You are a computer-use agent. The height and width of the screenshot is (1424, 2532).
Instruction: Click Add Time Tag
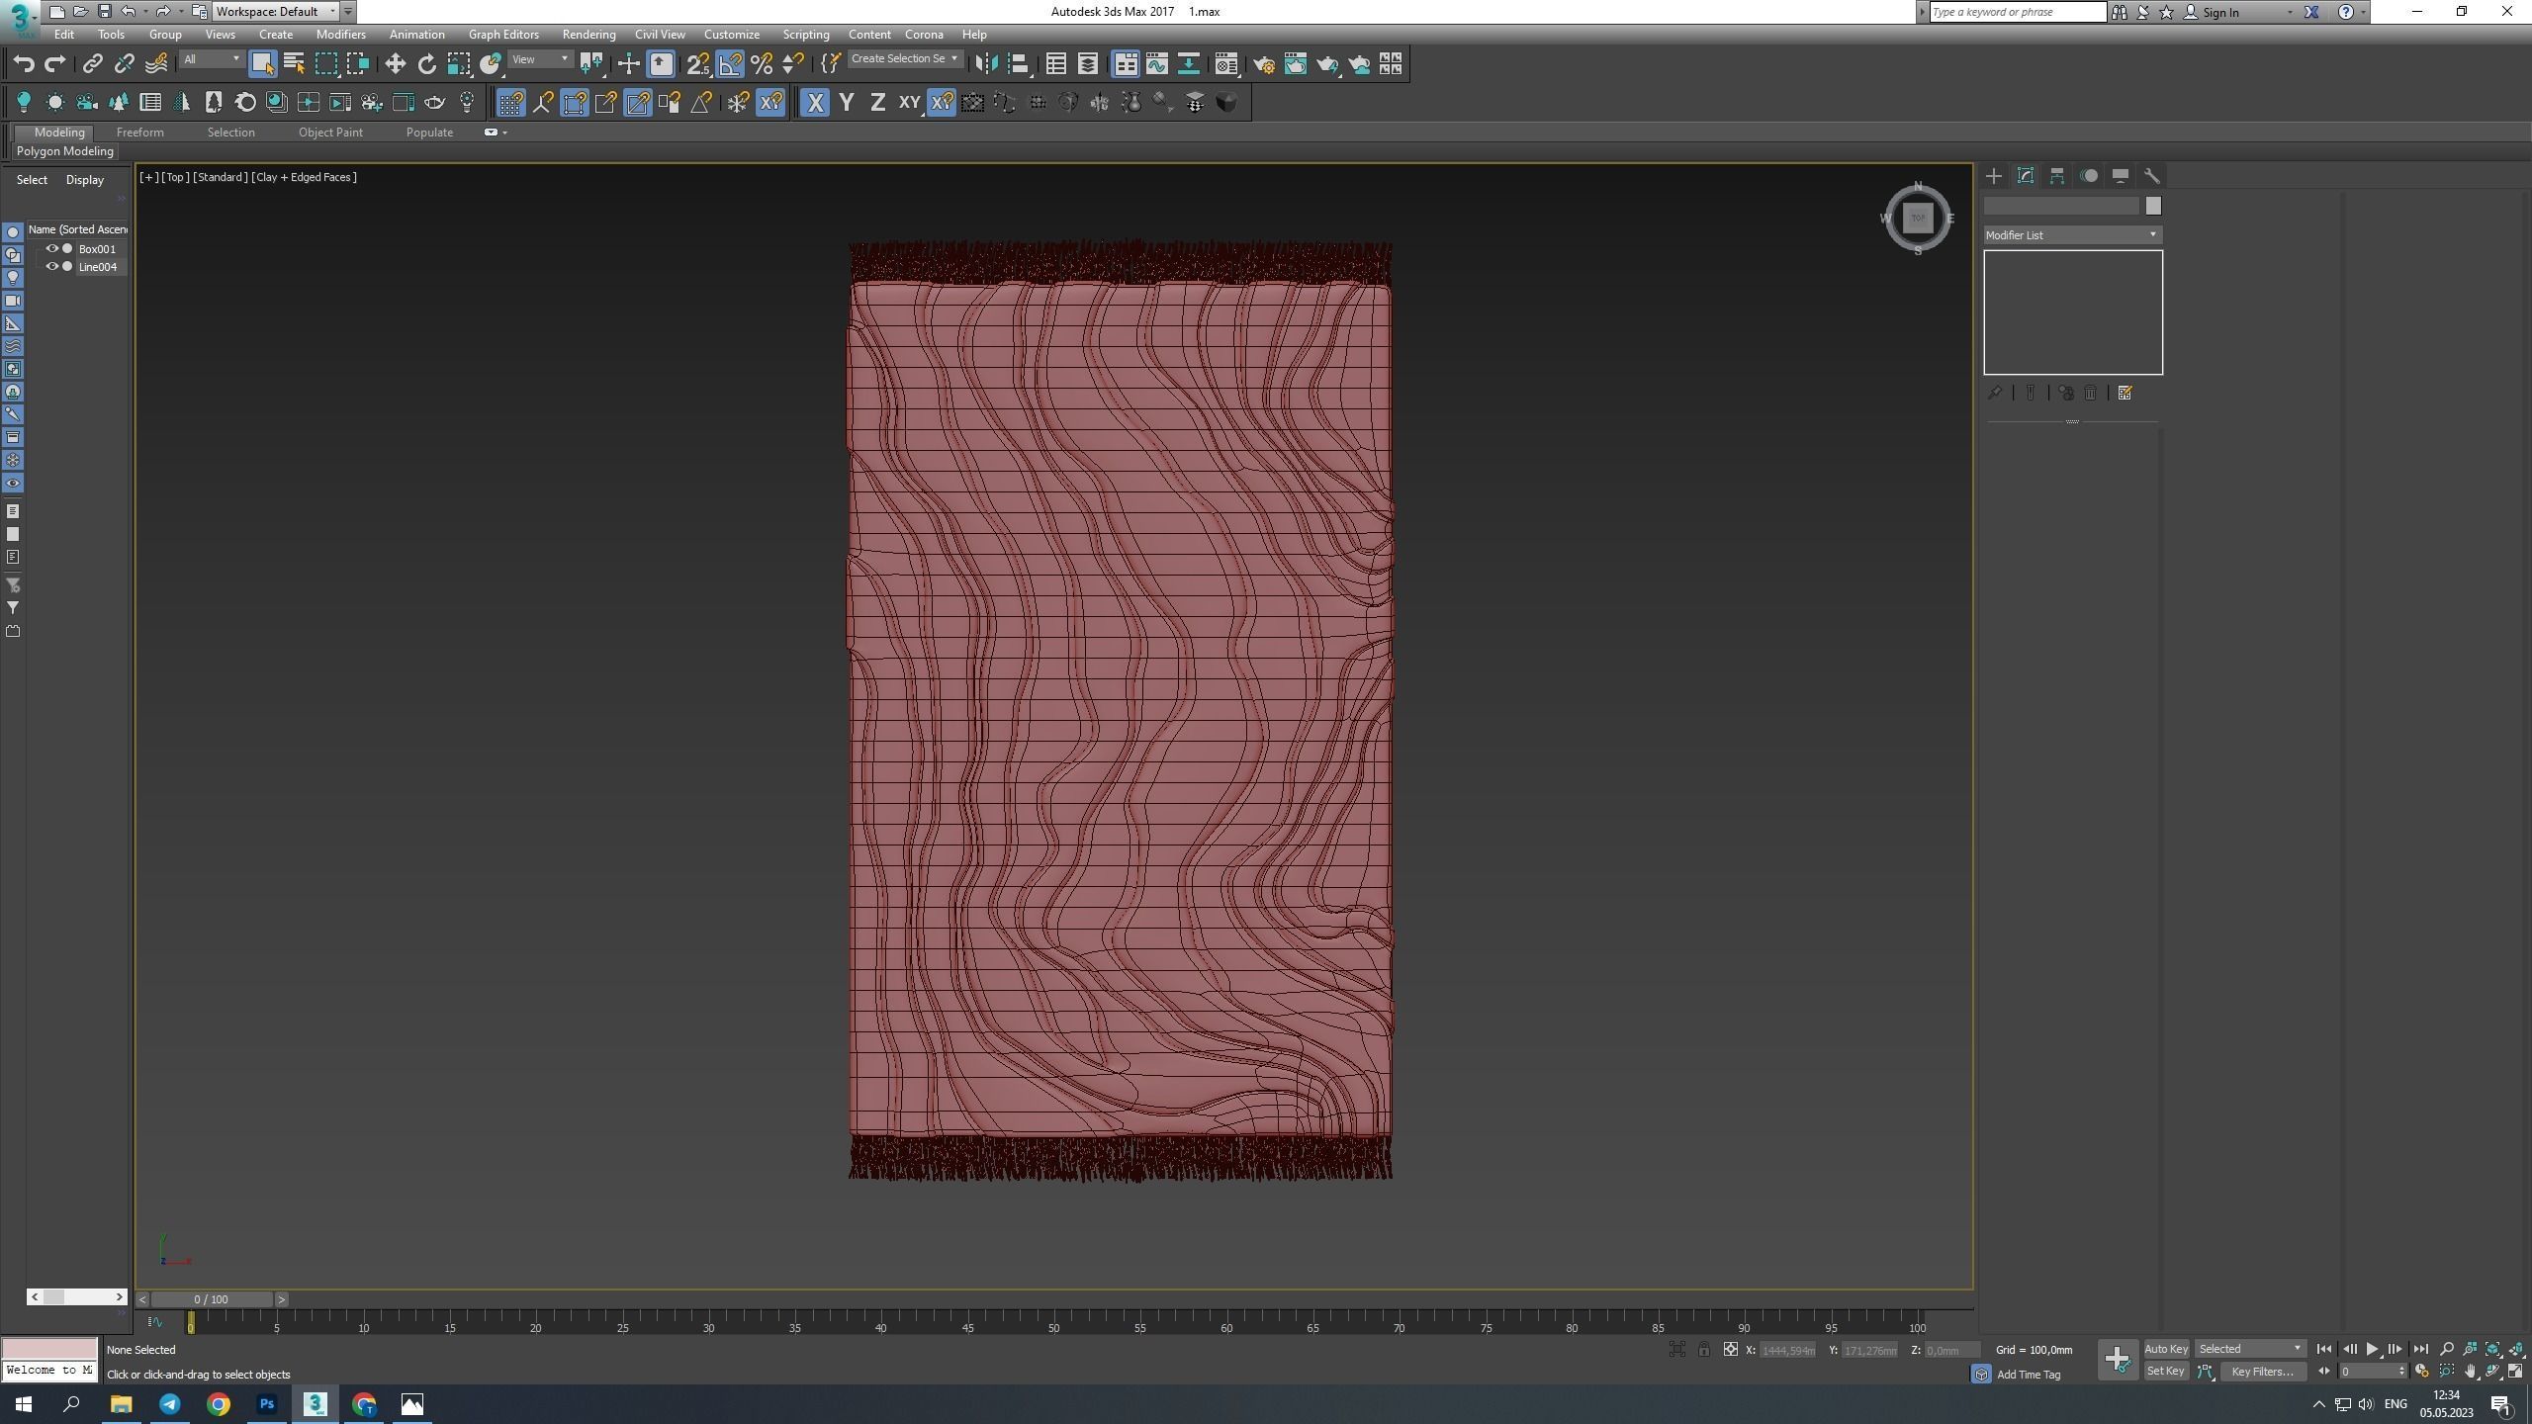click(x=2028, y=1375)
